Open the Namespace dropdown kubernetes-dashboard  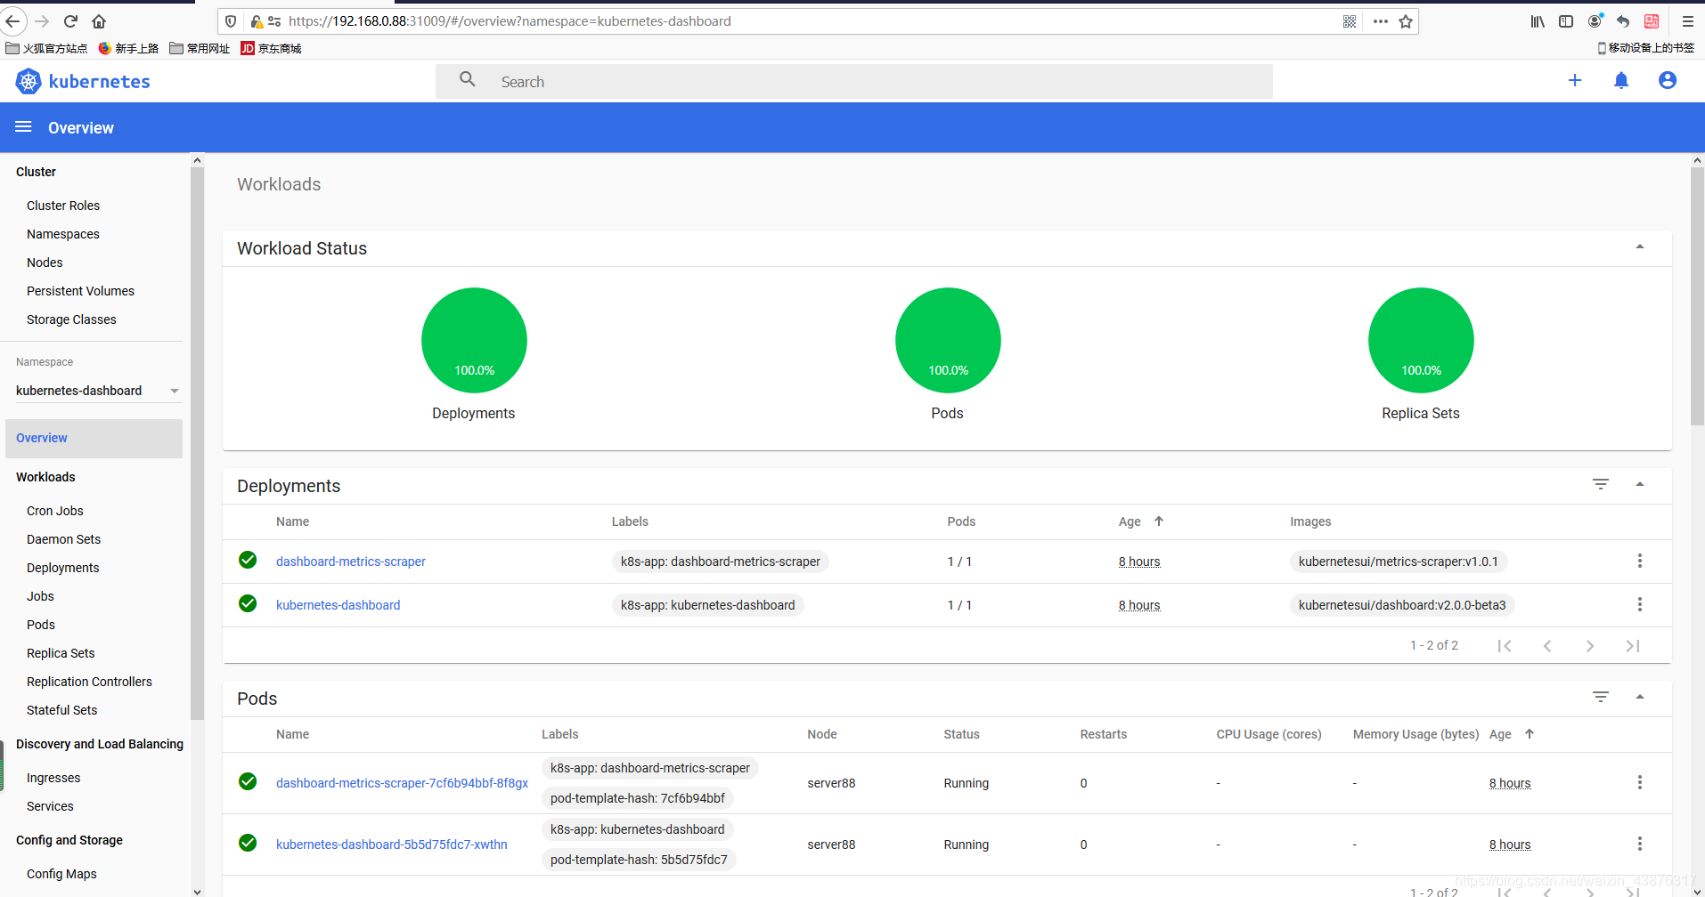(98, 391)
